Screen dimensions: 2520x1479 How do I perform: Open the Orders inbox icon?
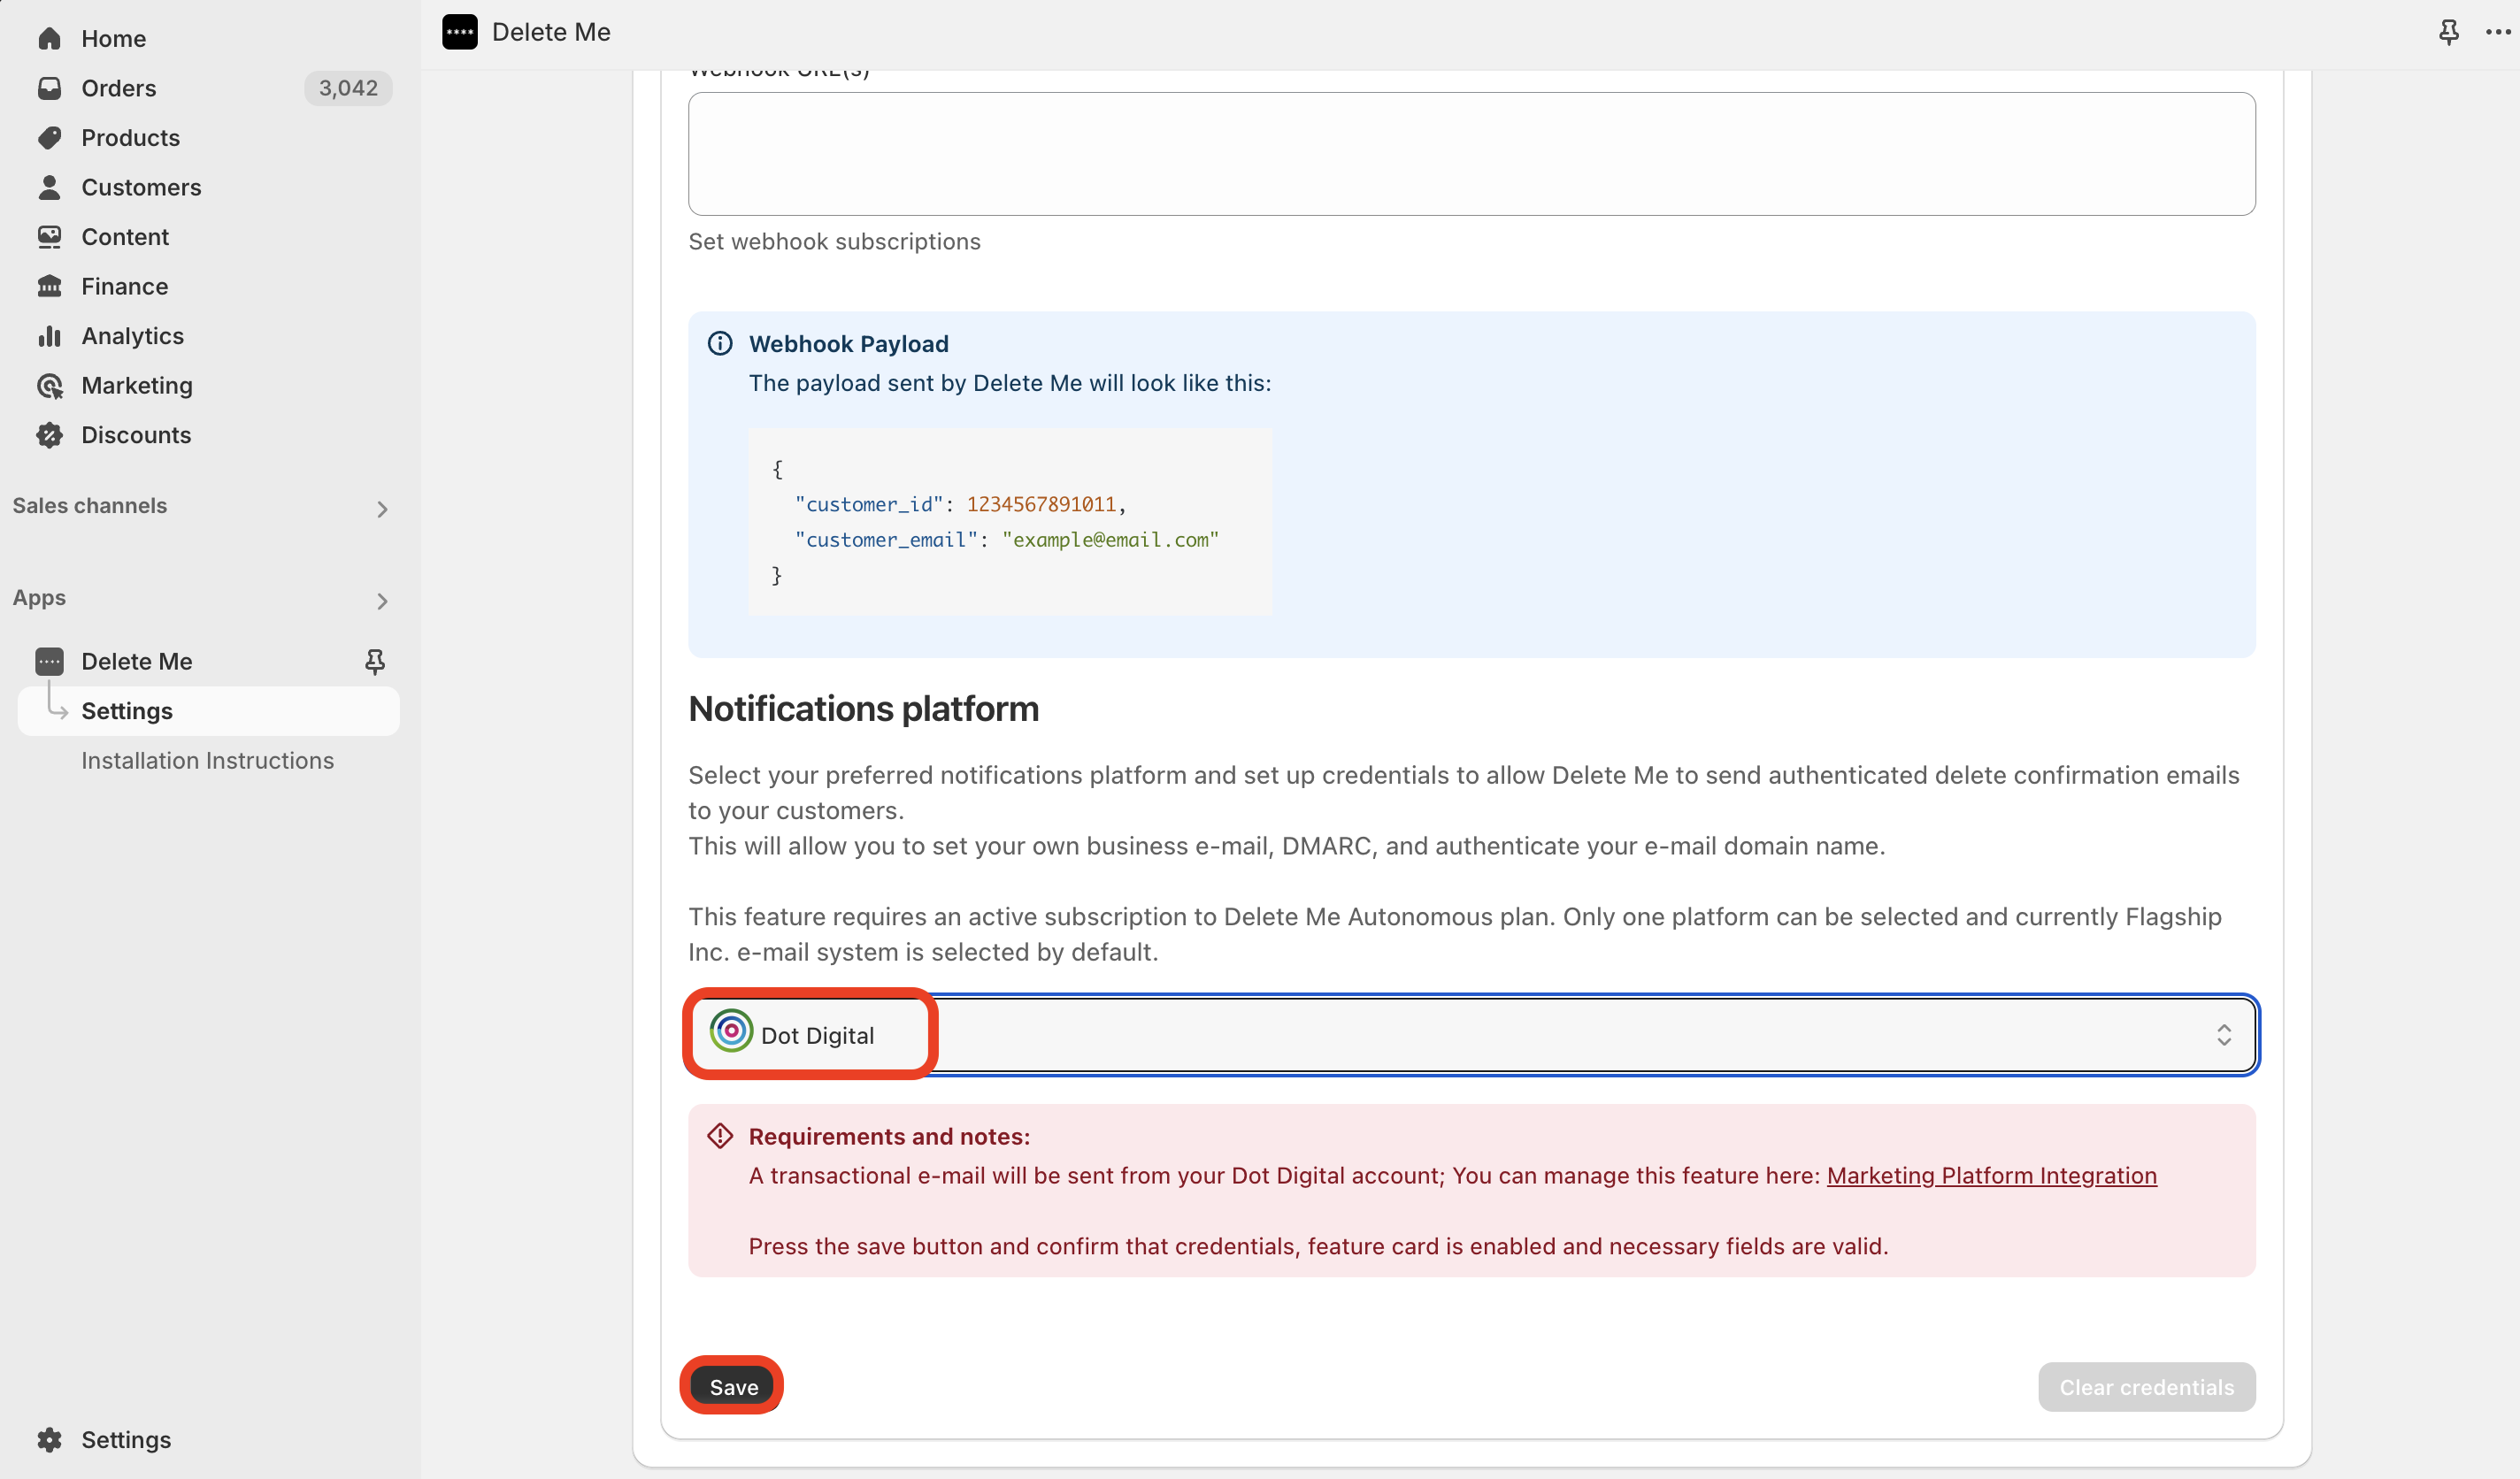[49, 88]
